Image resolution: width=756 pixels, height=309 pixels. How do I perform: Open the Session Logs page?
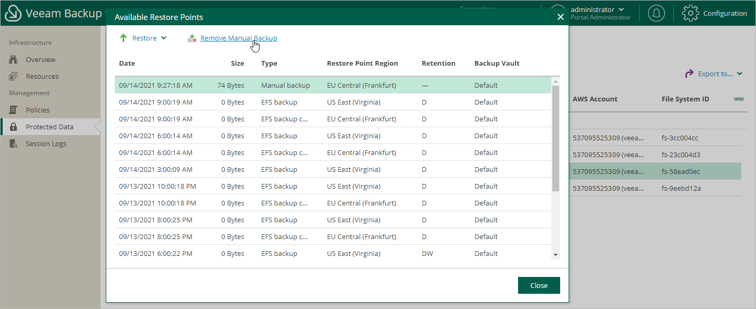pyautogui.click(x=46, y=143)
